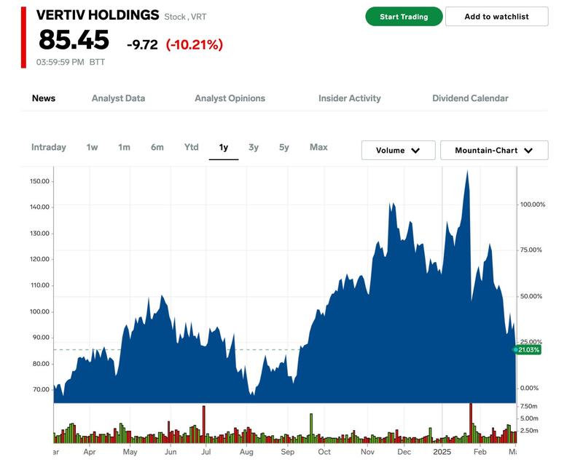Add Vertiv Holdings to watchlist
Viewport: 583px width, 473px height.
tap(496, 17)
